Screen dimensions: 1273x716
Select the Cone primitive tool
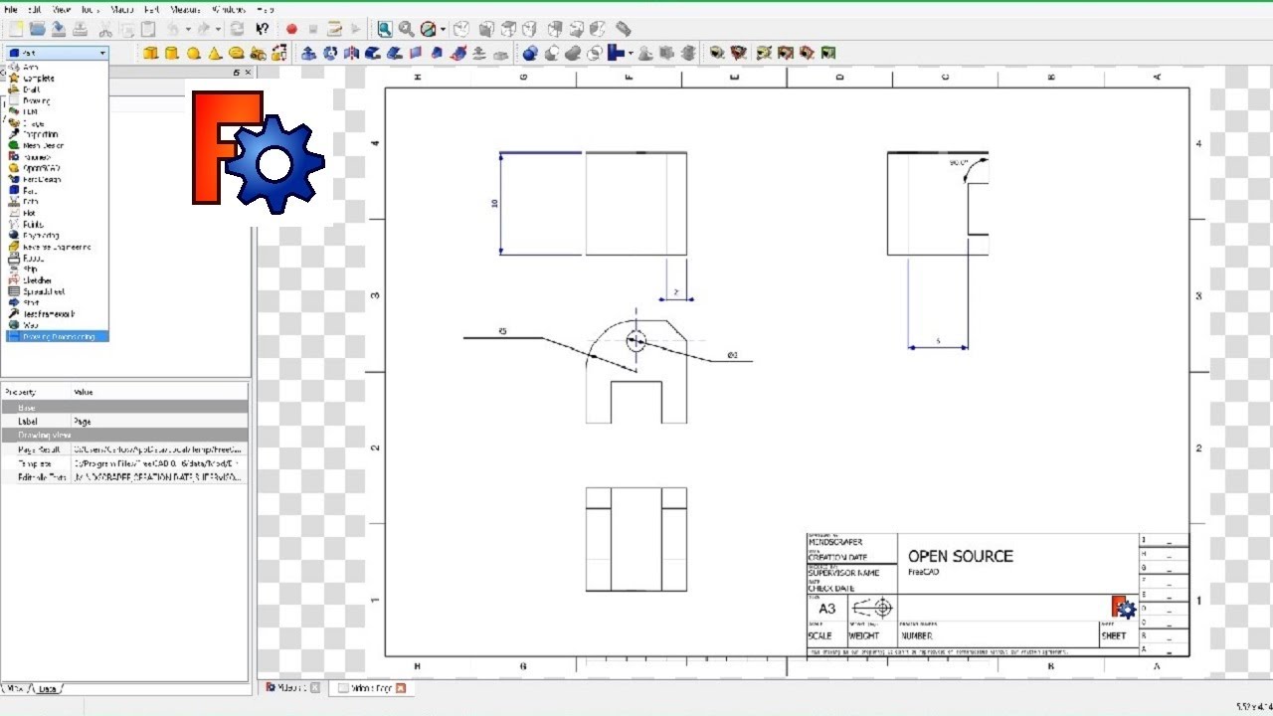(x=212, y=53)
